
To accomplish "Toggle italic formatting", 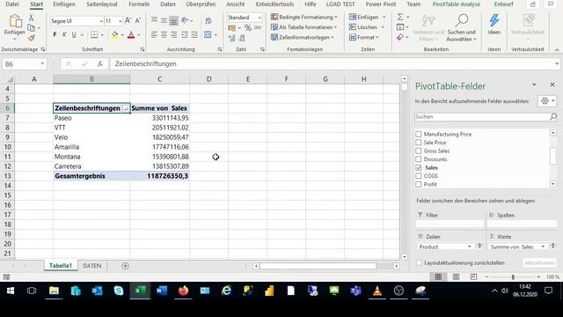I will pos(64,35).
